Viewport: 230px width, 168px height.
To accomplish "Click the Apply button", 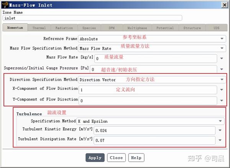I will coord(95,158).
